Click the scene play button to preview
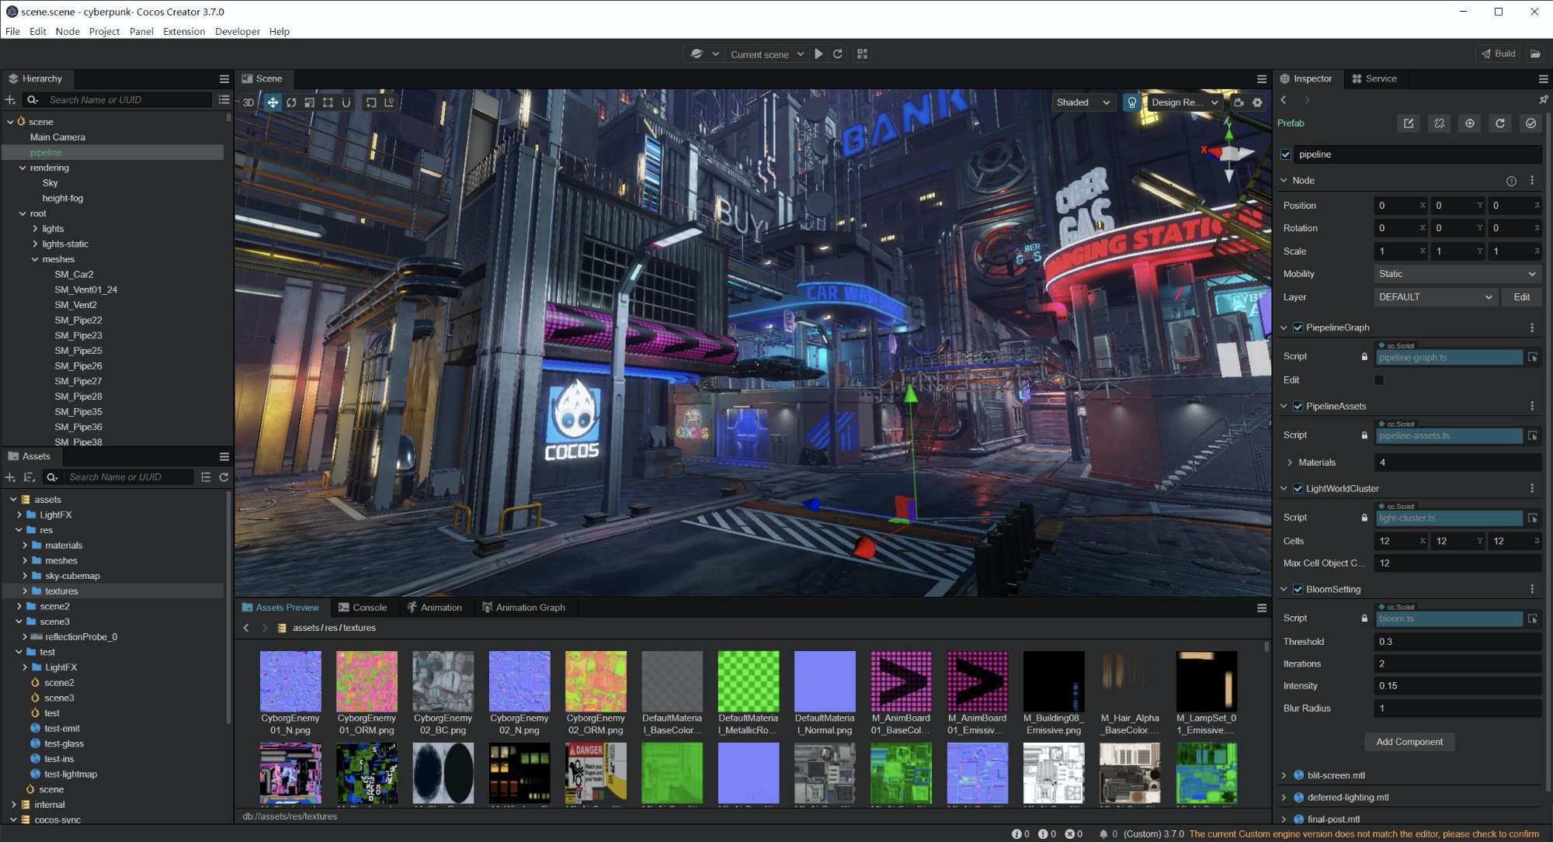The image size is (1553, 842). [x=819, y=54]
